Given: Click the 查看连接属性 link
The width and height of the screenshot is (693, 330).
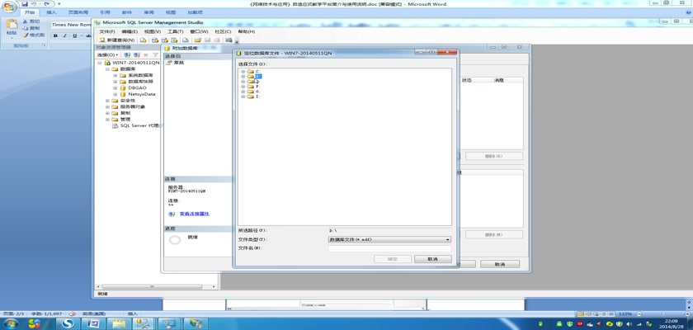Looking at the screenshot, I should (x=195, y=214).
